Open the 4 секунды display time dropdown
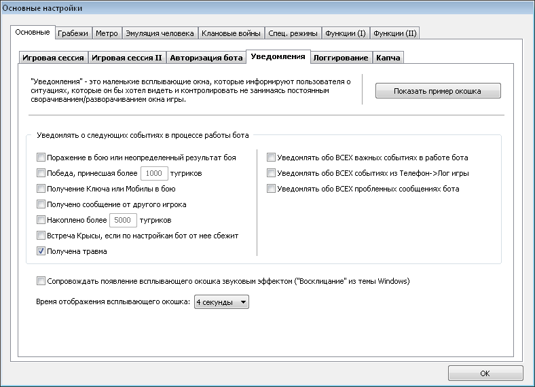535x387 pixels. coord(221,302)
